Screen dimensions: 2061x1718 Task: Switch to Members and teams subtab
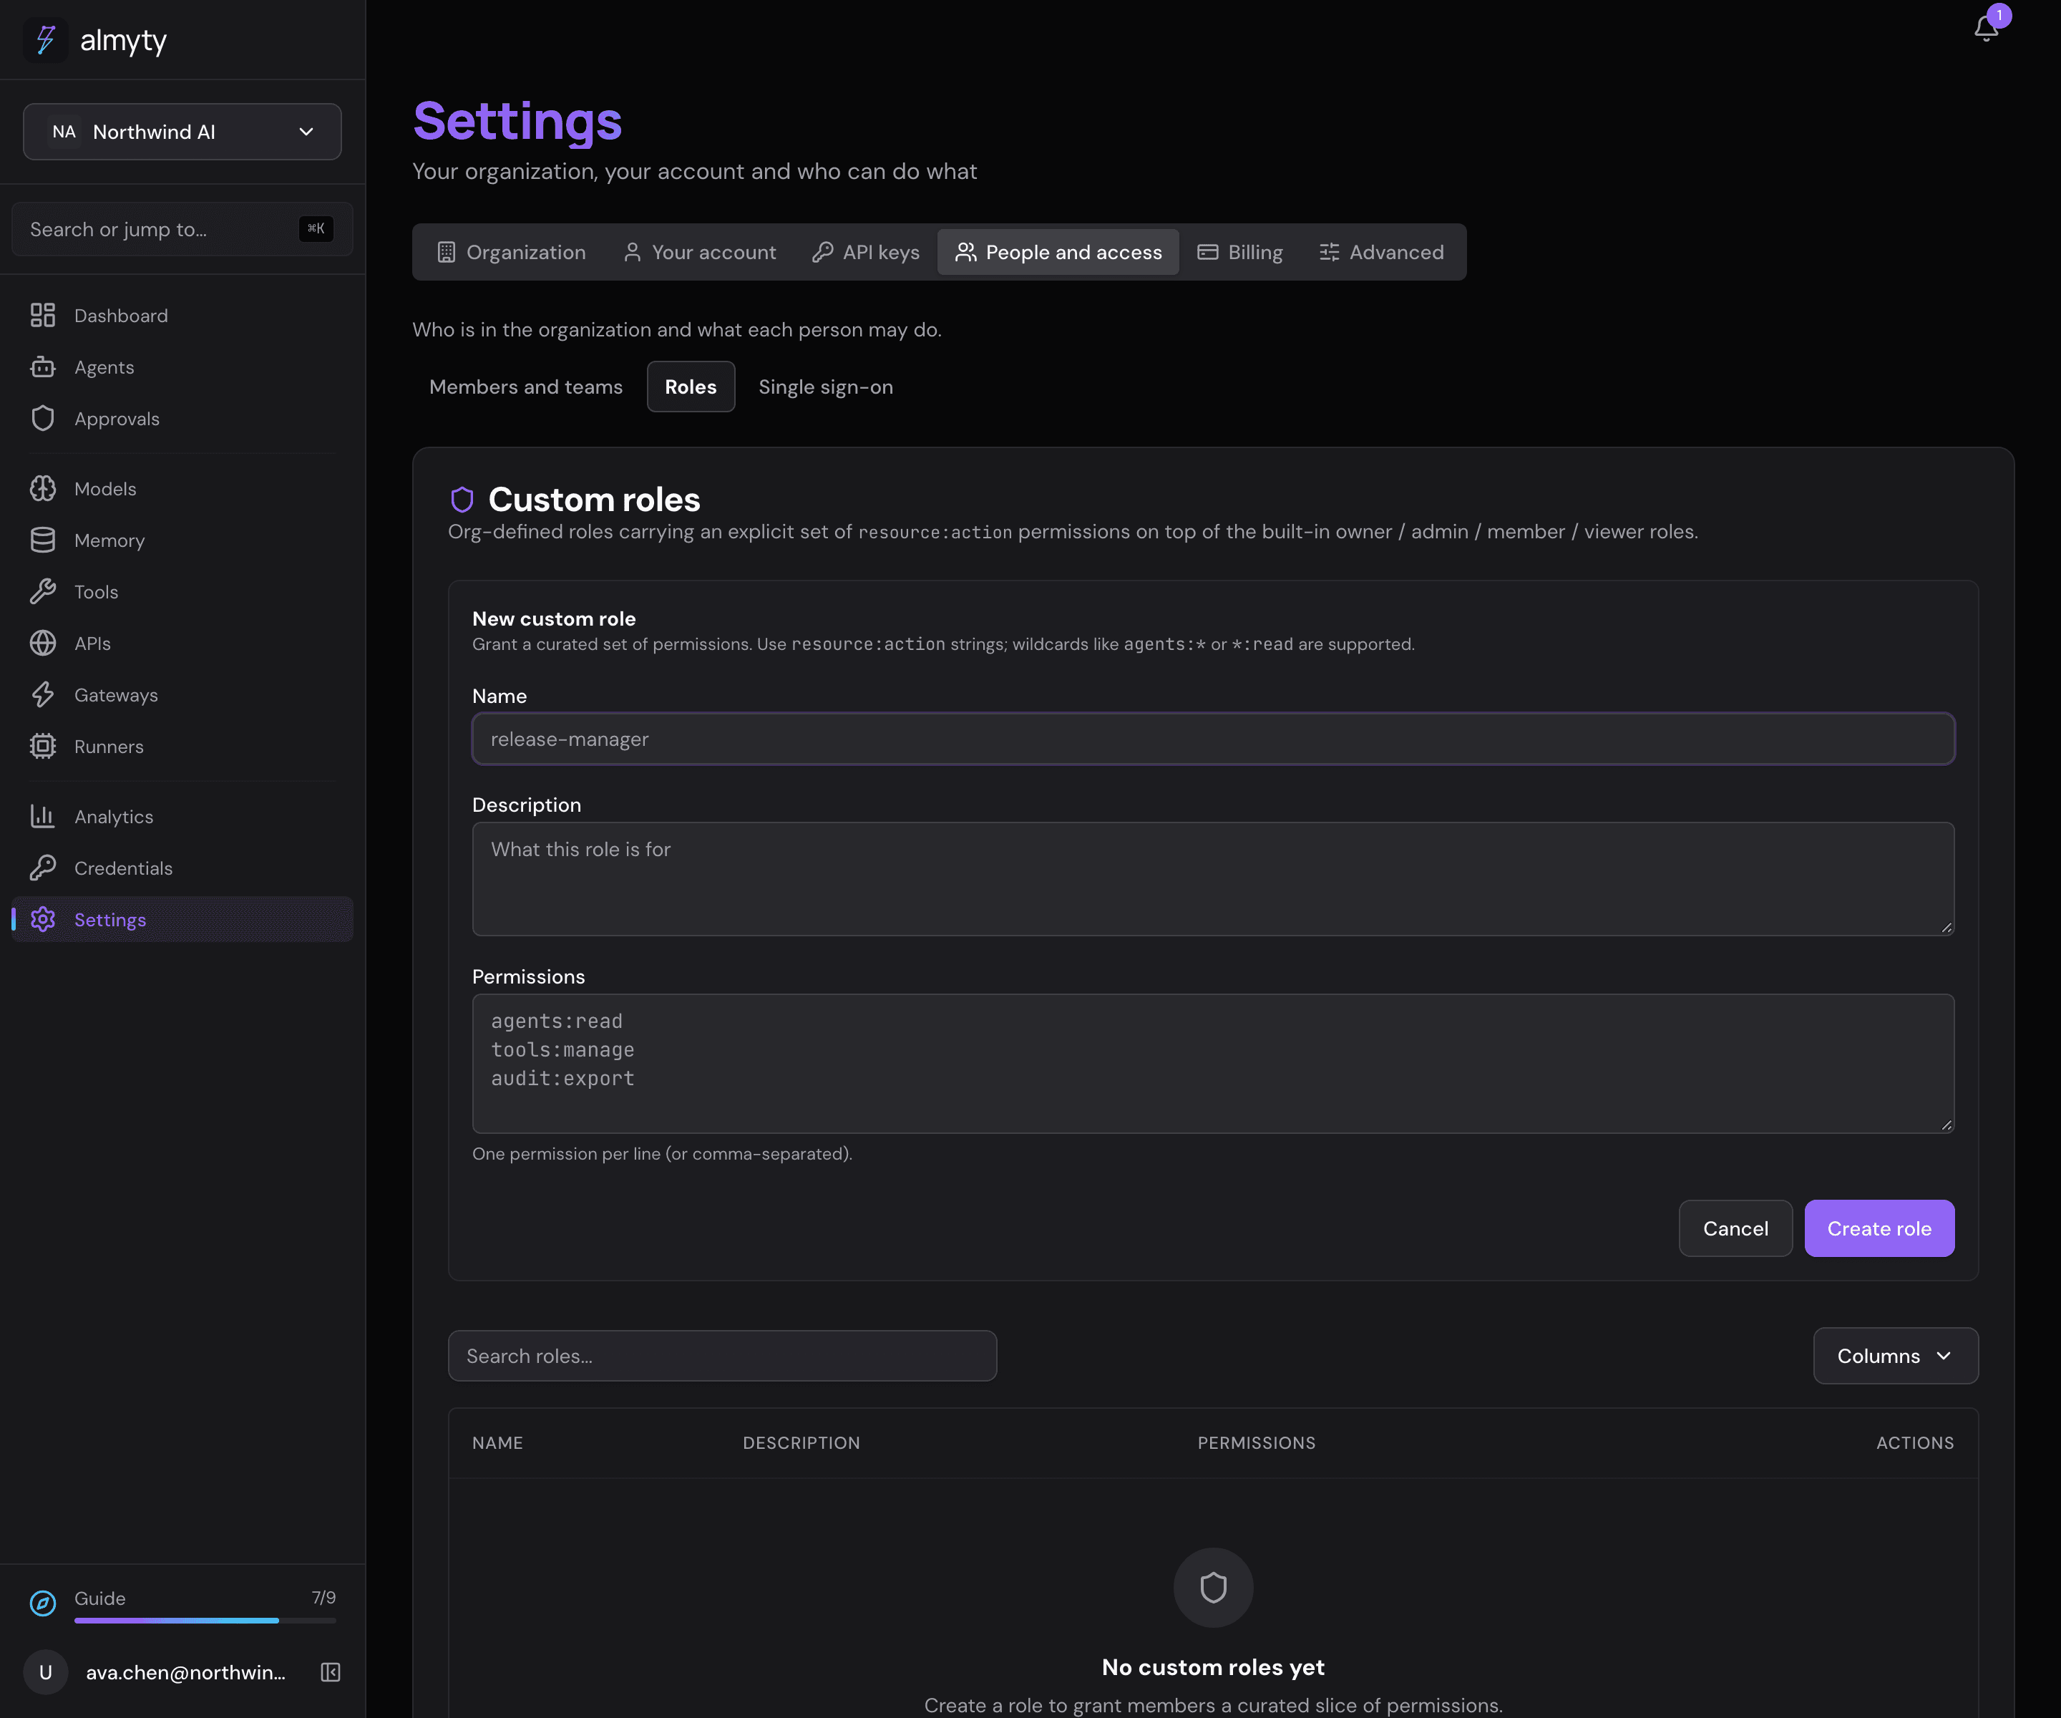tap(526, 387)
